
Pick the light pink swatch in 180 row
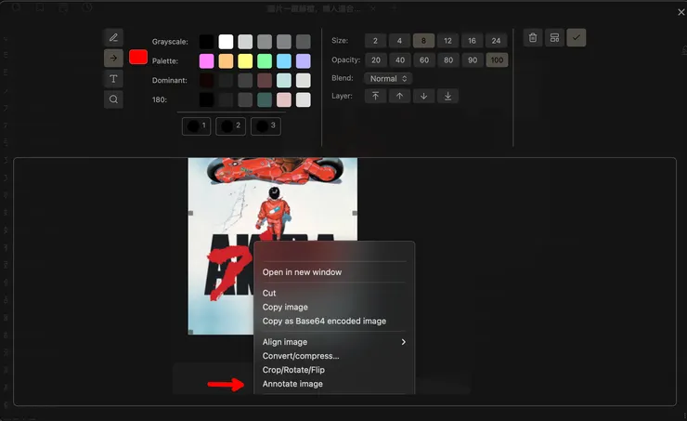283,99
